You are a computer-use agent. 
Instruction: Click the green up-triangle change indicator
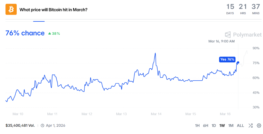pos(50,33)
